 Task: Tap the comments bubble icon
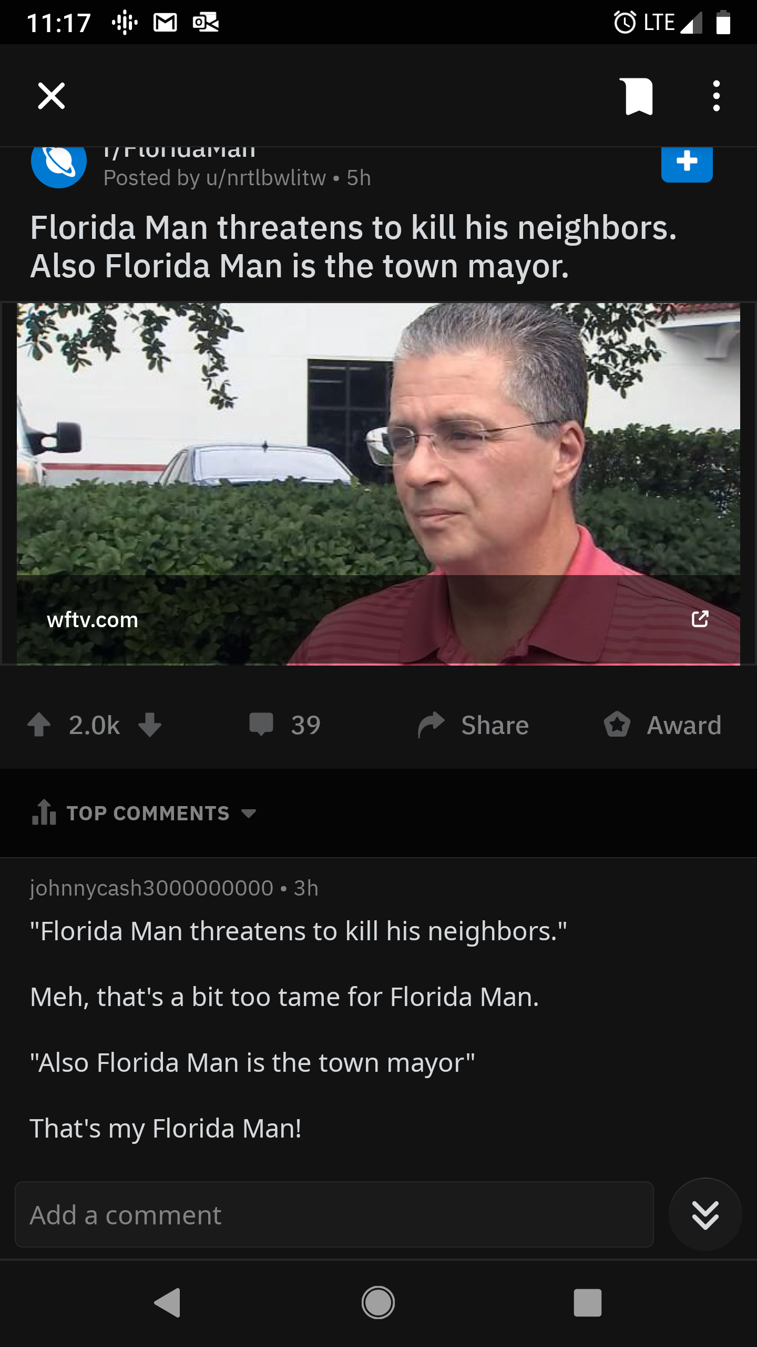pyautogui.click(x=261, y=725)
